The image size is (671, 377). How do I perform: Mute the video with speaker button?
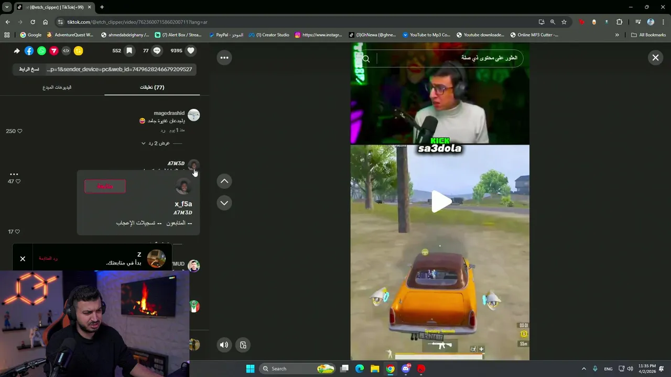pos(224,345)
